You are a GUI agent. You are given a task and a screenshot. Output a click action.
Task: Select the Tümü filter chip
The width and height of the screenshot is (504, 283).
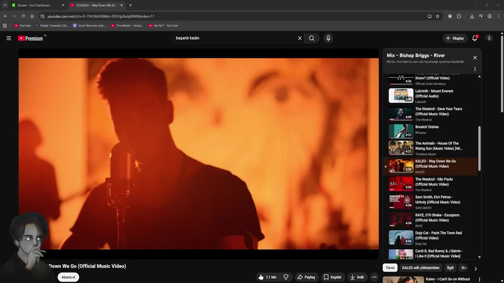click(390, 268)
